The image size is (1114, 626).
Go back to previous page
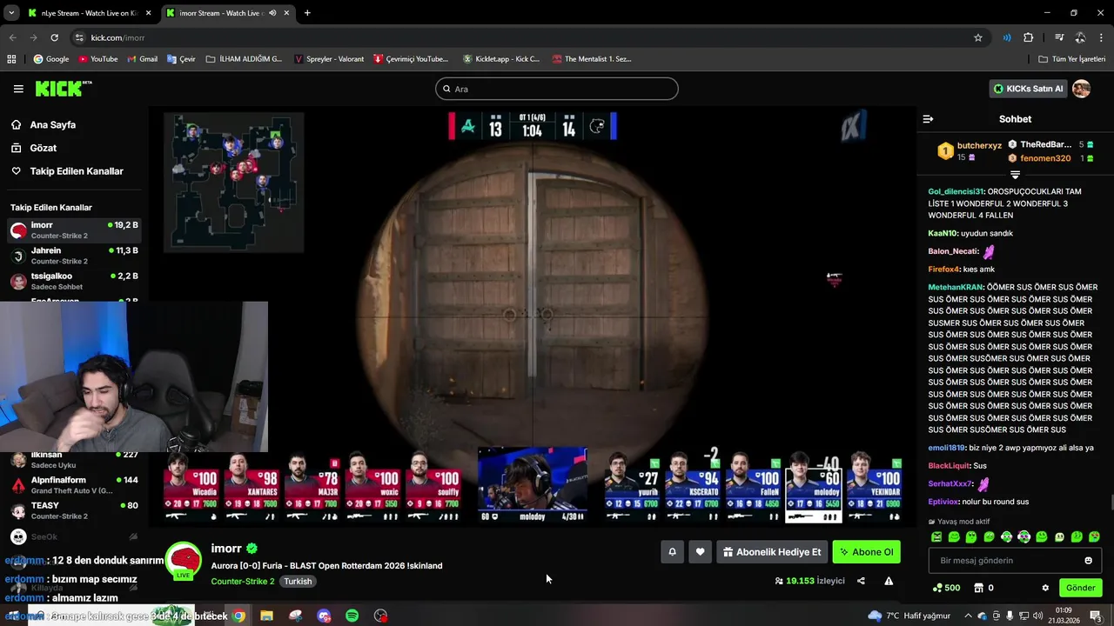[x=12, y=37]
